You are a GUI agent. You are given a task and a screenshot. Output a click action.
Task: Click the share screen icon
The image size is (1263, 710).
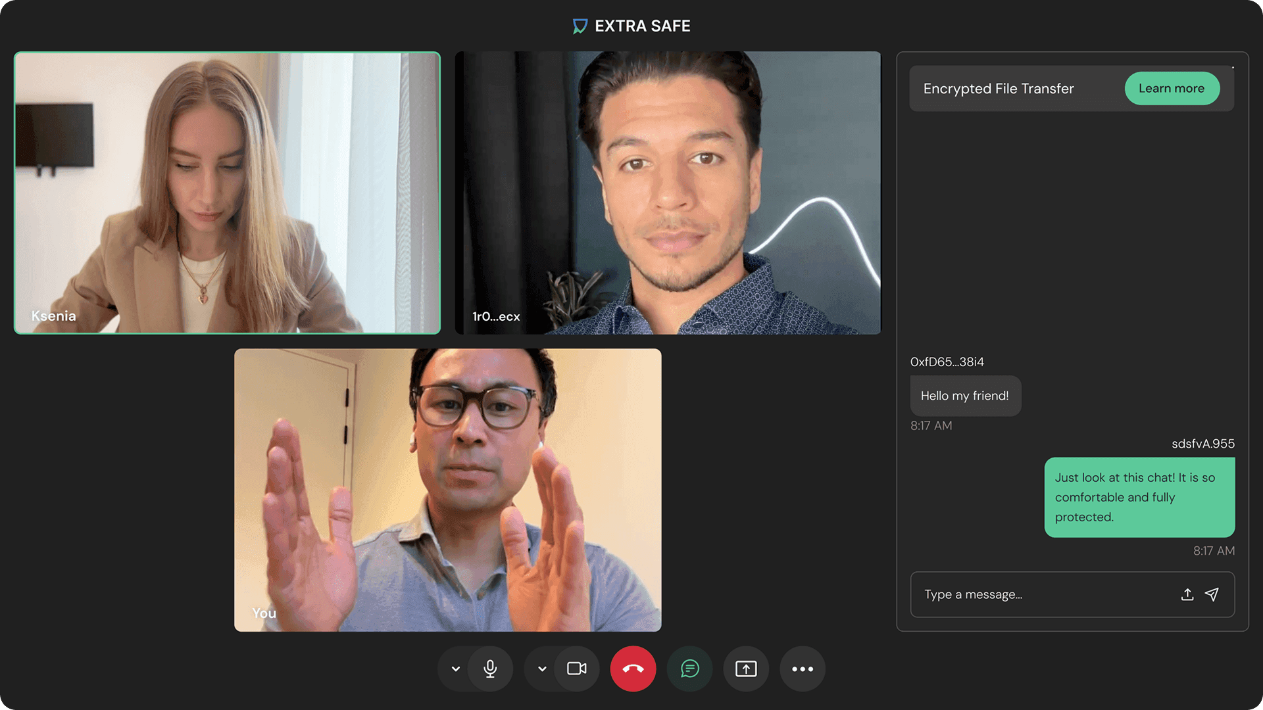click(746, 669)
